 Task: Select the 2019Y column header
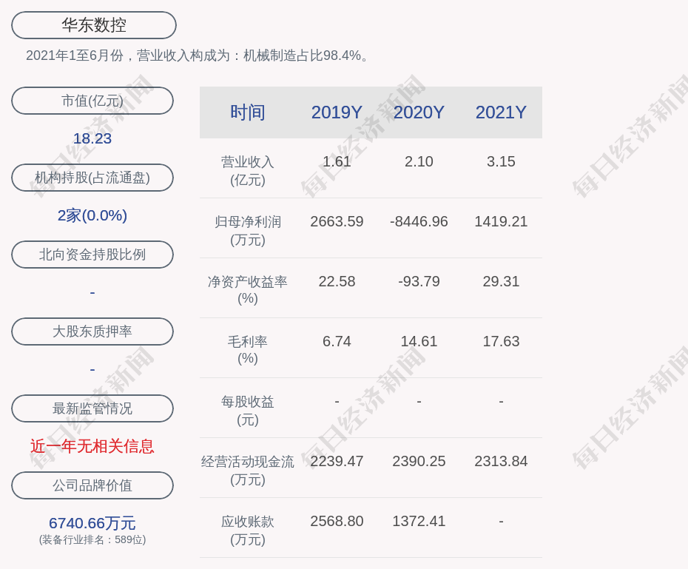(x=337, y=112)
